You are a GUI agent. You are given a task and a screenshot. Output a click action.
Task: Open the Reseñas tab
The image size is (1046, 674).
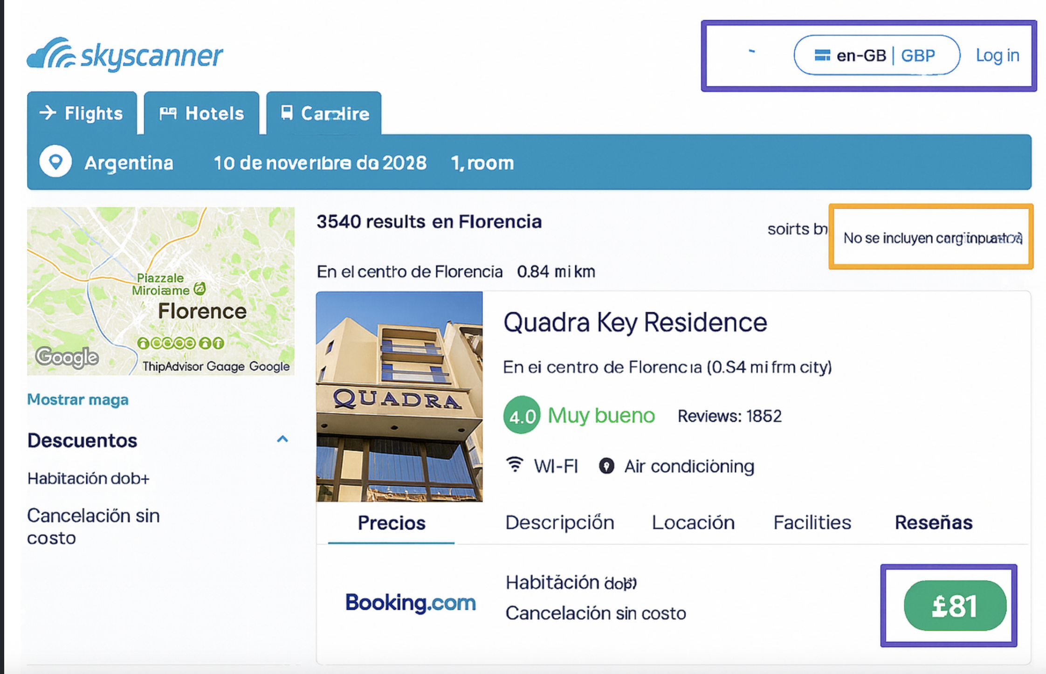[933, 523]
